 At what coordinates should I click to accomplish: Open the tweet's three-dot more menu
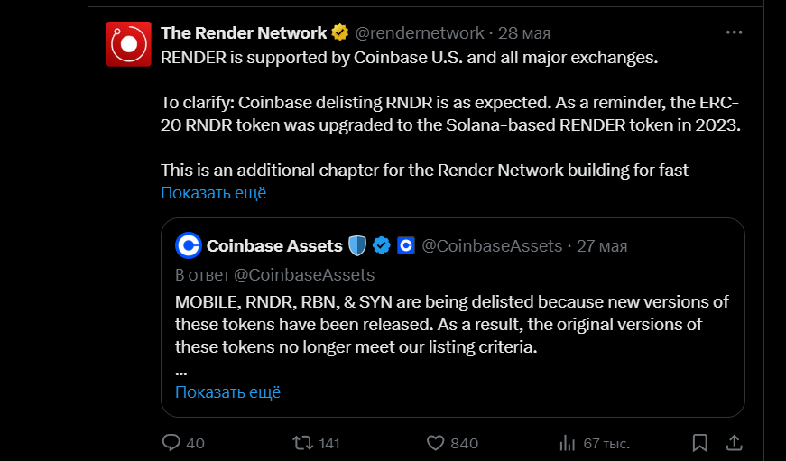[735, 32]
